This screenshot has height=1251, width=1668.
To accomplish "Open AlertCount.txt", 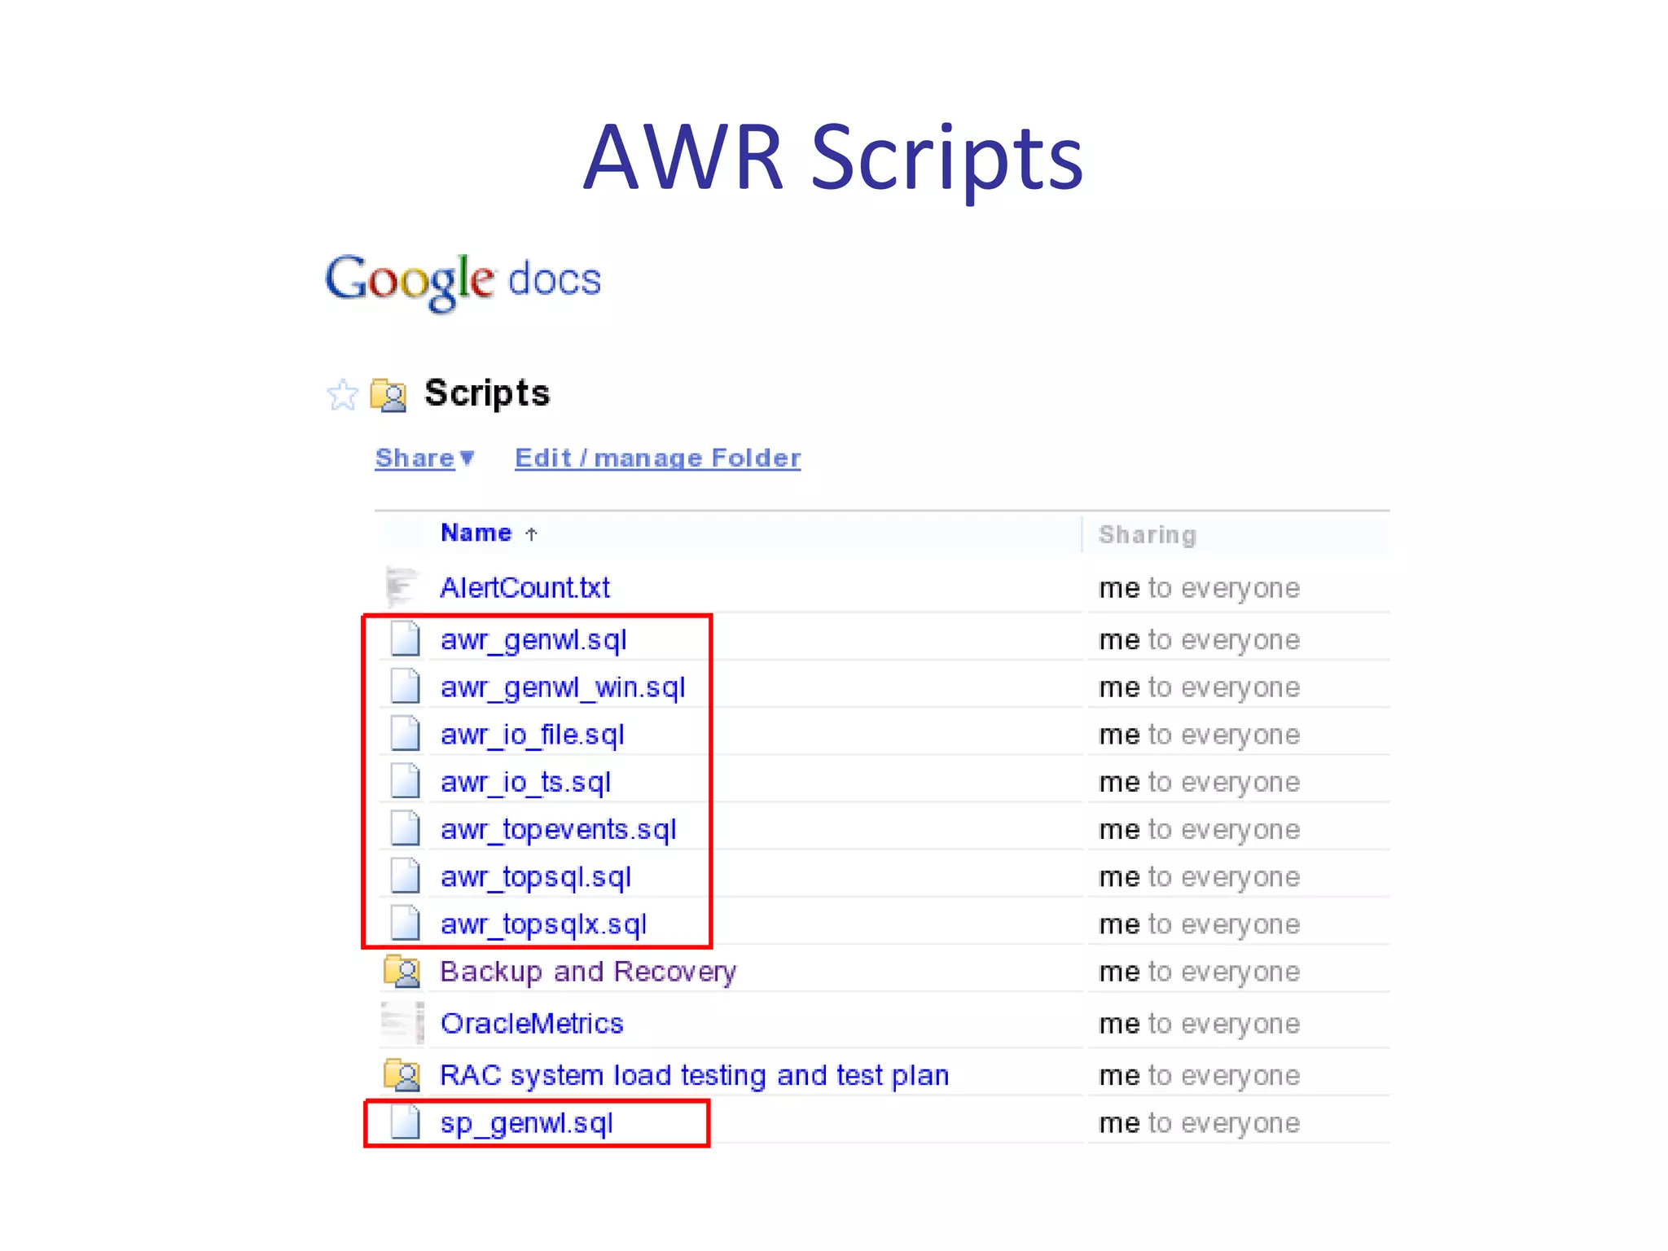I will (525, 587).
